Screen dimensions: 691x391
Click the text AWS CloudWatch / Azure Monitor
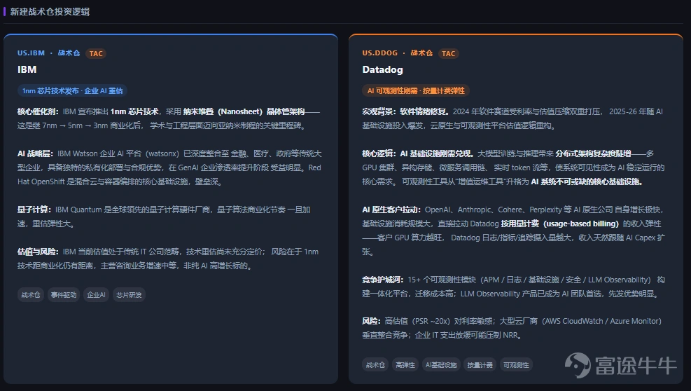pos(601,321)
